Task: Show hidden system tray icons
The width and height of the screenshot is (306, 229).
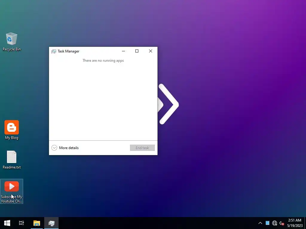Action: [x=260, y=223]
